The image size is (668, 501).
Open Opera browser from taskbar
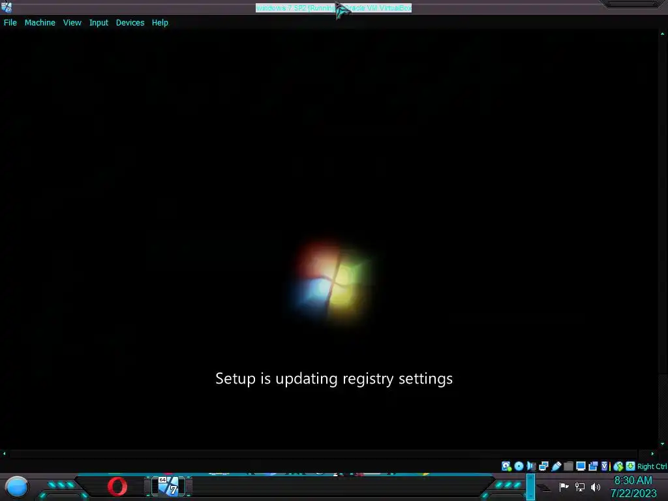(x=117, y=487)
